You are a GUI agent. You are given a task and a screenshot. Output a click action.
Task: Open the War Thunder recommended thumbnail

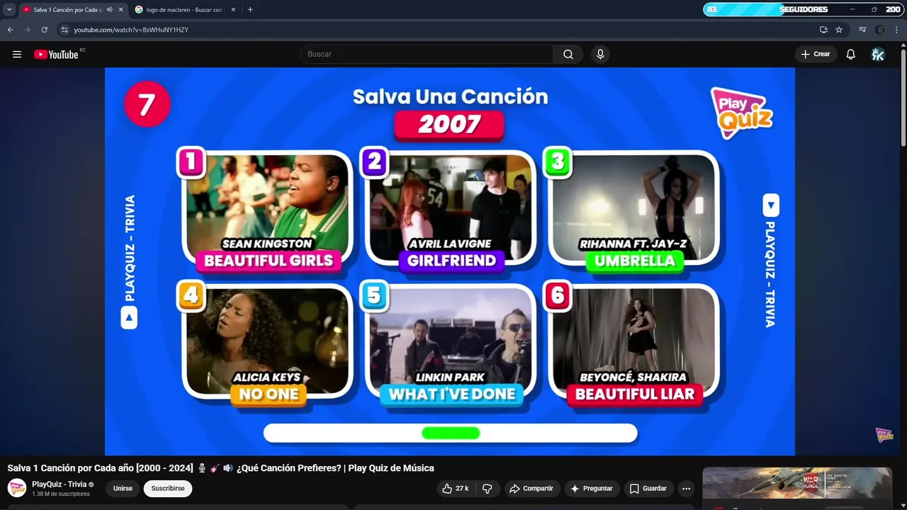(797, 483)
